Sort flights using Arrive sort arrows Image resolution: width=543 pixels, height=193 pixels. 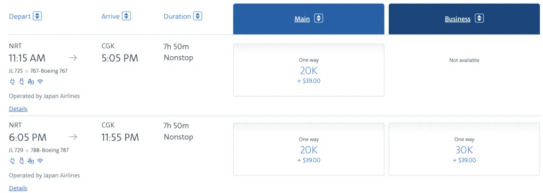pos(126,16)
